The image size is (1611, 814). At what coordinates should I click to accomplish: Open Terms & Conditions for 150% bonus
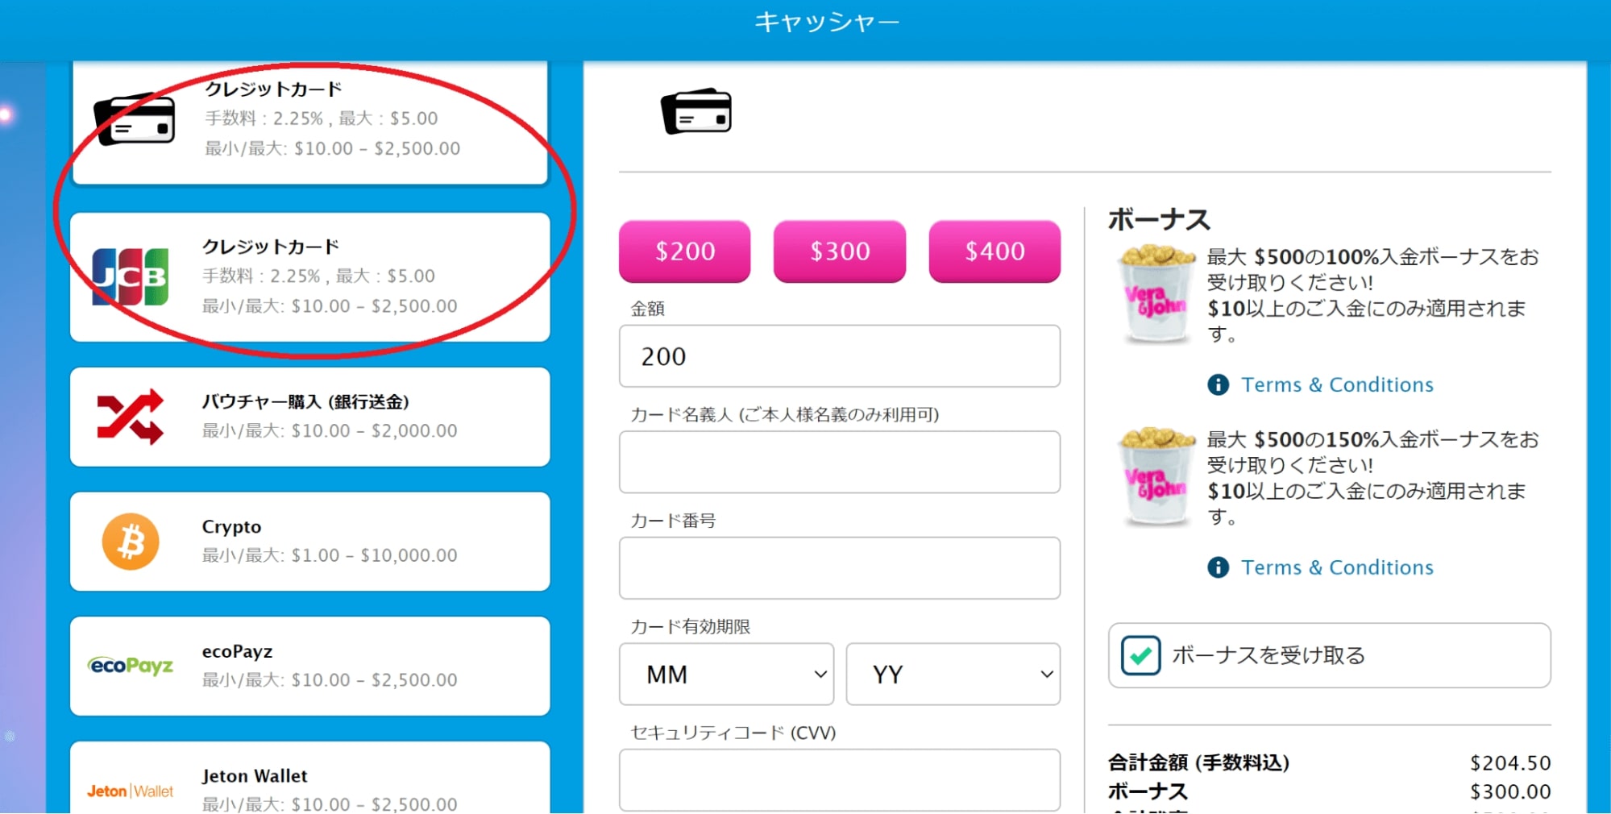(x=1337, y=568)
